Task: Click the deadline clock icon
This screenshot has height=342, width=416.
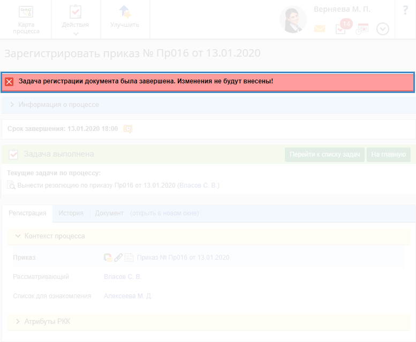Action: tap(128, 129)
